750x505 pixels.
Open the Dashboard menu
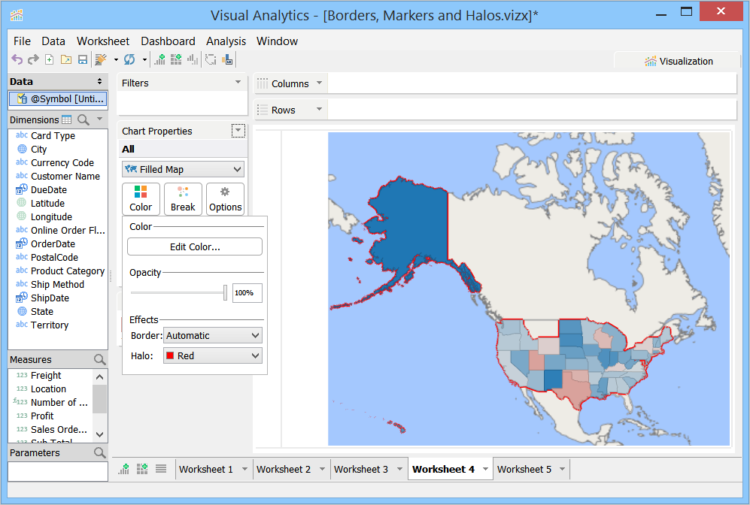click(x=168, y=41)
